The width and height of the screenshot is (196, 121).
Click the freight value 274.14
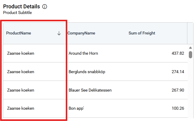(x=178, y=72)
